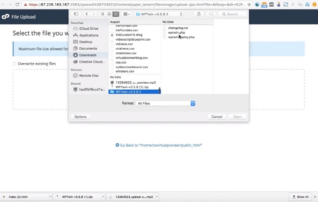Reload the browser page
This screenshot has height=202, width=318.
17,4
